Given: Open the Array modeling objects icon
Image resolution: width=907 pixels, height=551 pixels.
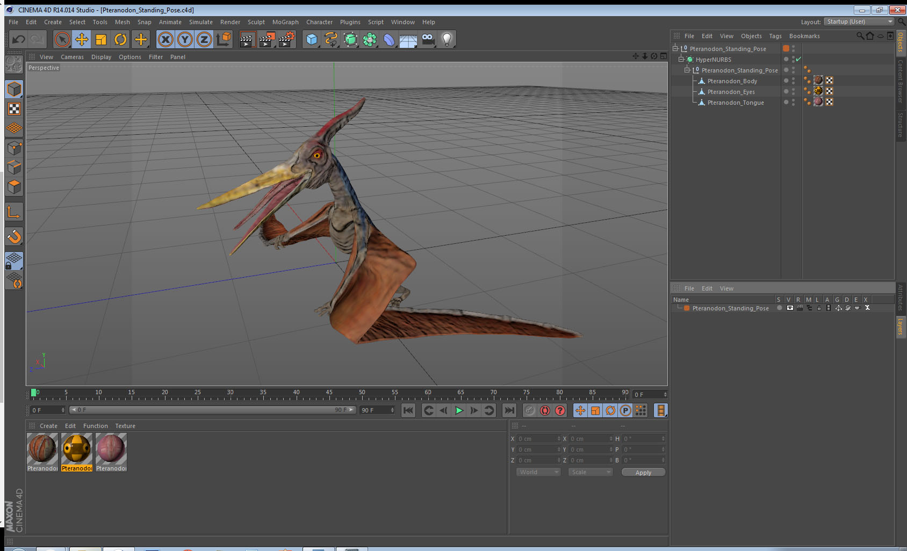Looking at the screenshot, I should click(370, 39).
